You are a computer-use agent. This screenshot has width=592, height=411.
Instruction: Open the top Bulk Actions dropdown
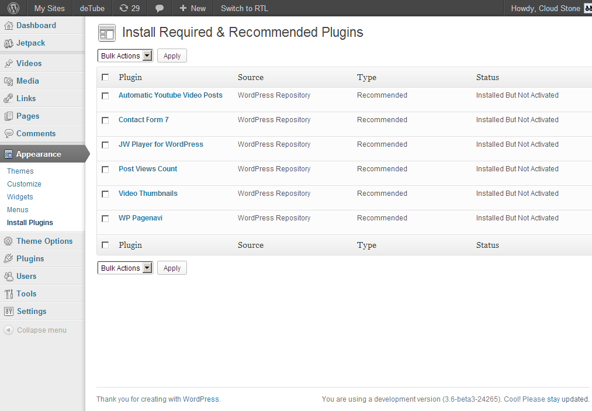[125, 56]
